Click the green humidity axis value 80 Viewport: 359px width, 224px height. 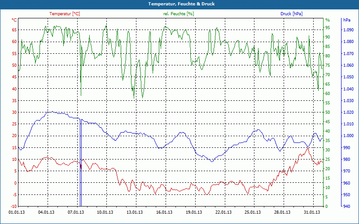(328, 56)
